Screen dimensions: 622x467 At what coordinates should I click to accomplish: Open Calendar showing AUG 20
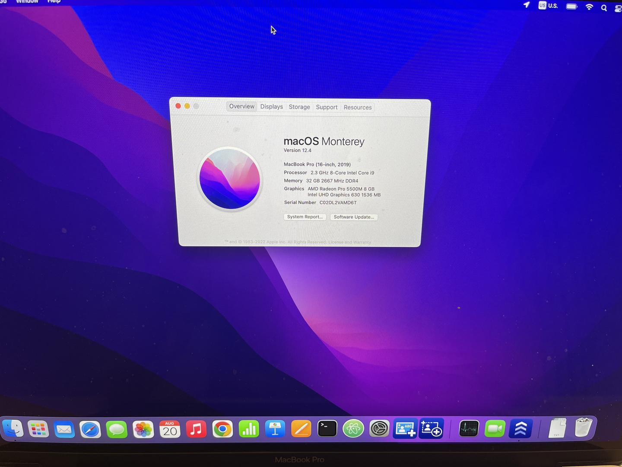coord(170,429)
